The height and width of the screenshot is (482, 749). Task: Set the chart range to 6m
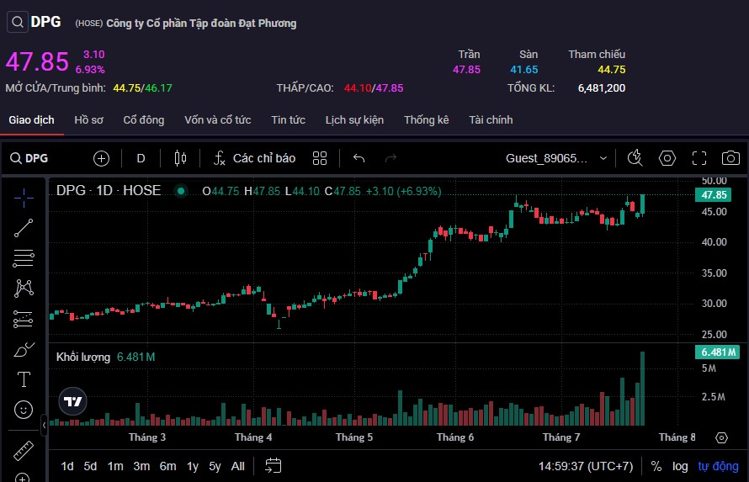(x=168, y=466)
